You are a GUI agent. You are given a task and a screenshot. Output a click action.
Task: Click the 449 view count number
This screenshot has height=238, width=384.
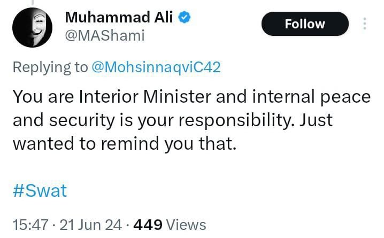point(151,225)
